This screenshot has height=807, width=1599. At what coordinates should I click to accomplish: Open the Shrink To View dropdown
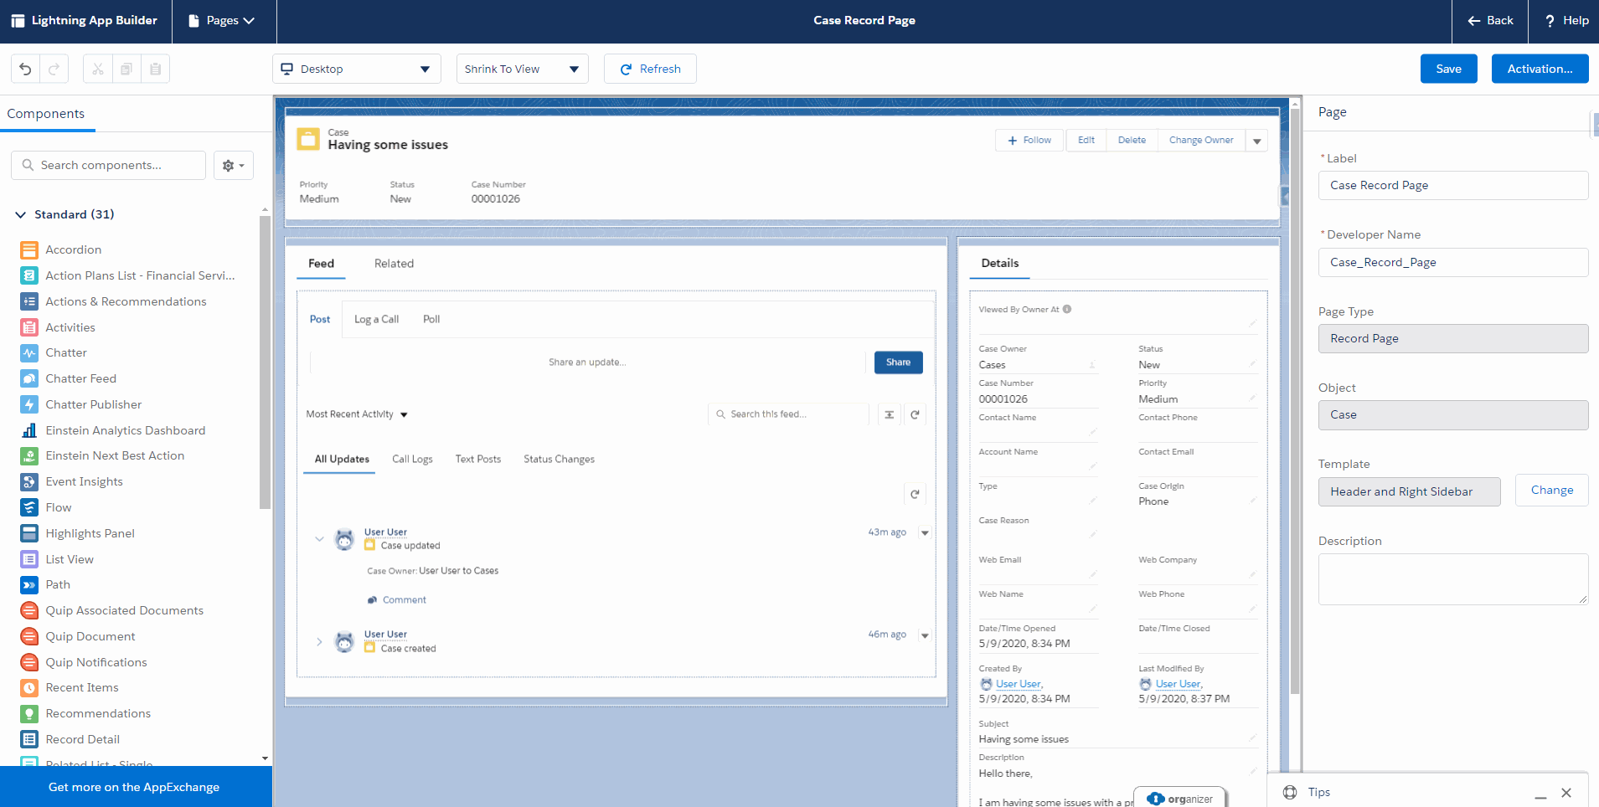pos(523,69)
